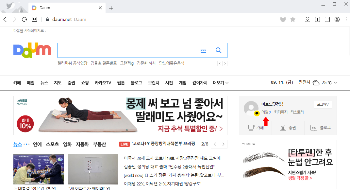This screenshot has width=350, height=190.
Task: Go to next news page arrow
Action: pos(223,144)
